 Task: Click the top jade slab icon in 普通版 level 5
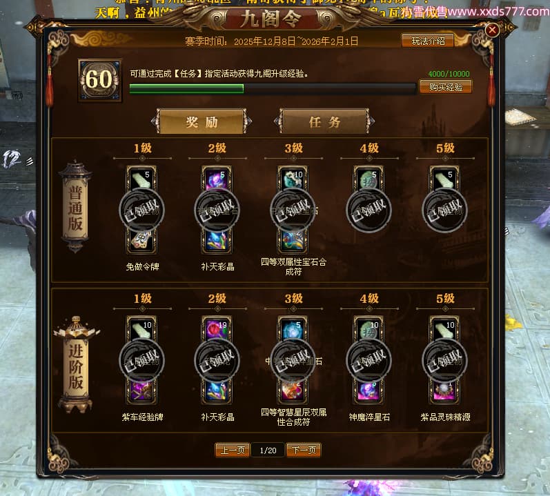pyautogui.click(x=444, y=179)
